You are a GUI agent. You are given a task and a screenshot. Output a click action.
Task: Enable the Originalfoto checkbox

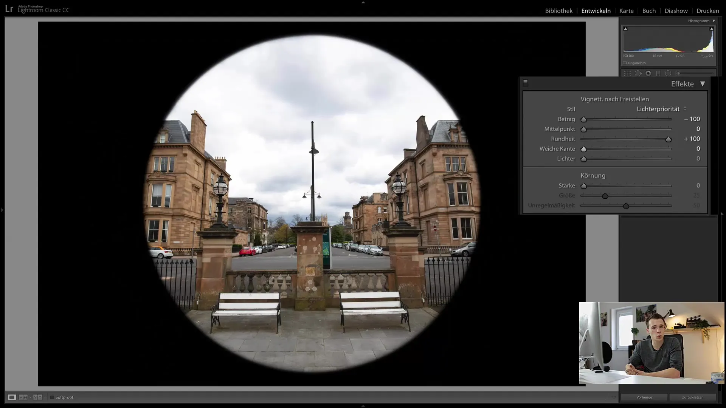coord(625,63)
